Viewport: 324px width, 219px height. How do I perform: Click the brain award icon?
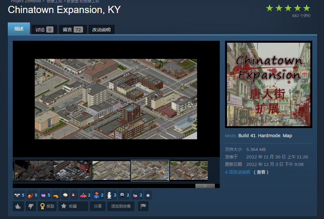65,195
